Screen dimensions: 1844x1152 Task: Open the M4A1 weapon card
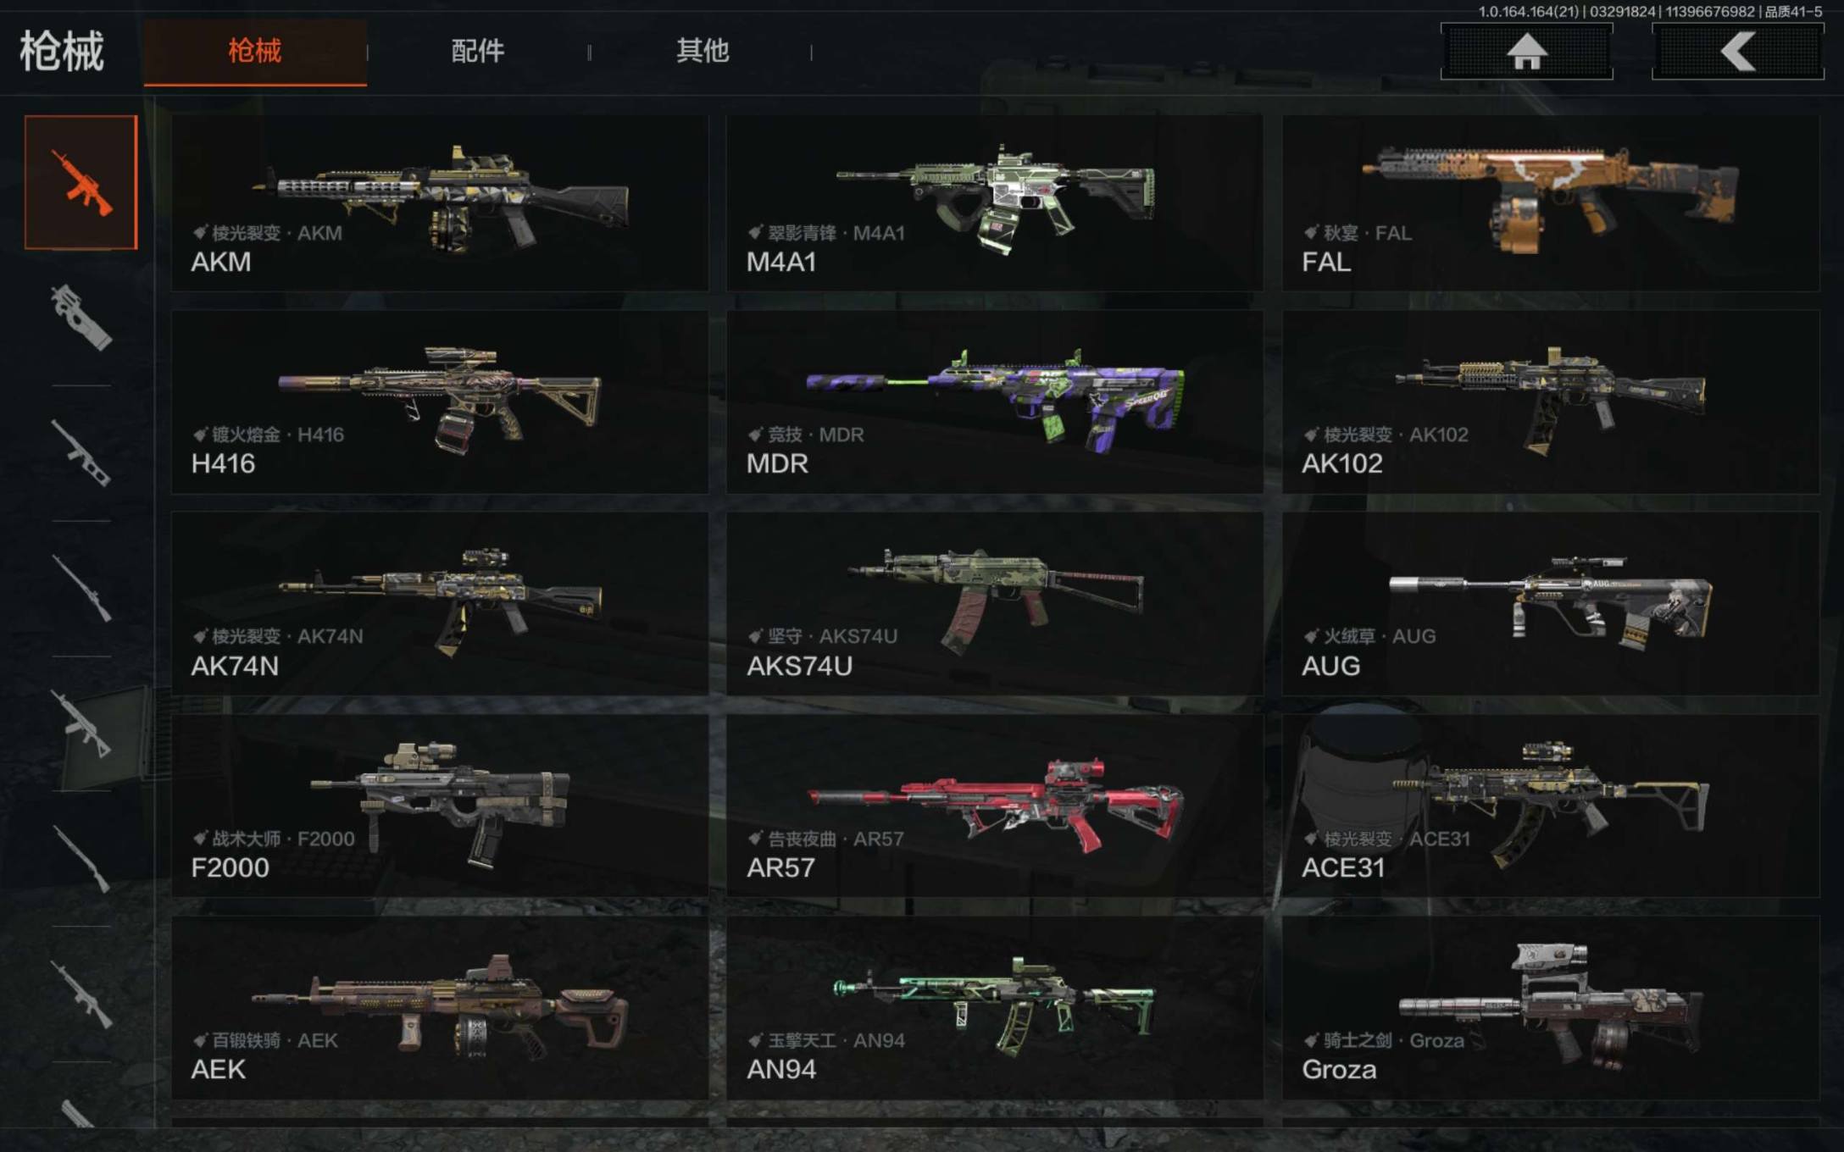[x=995, y=203]
